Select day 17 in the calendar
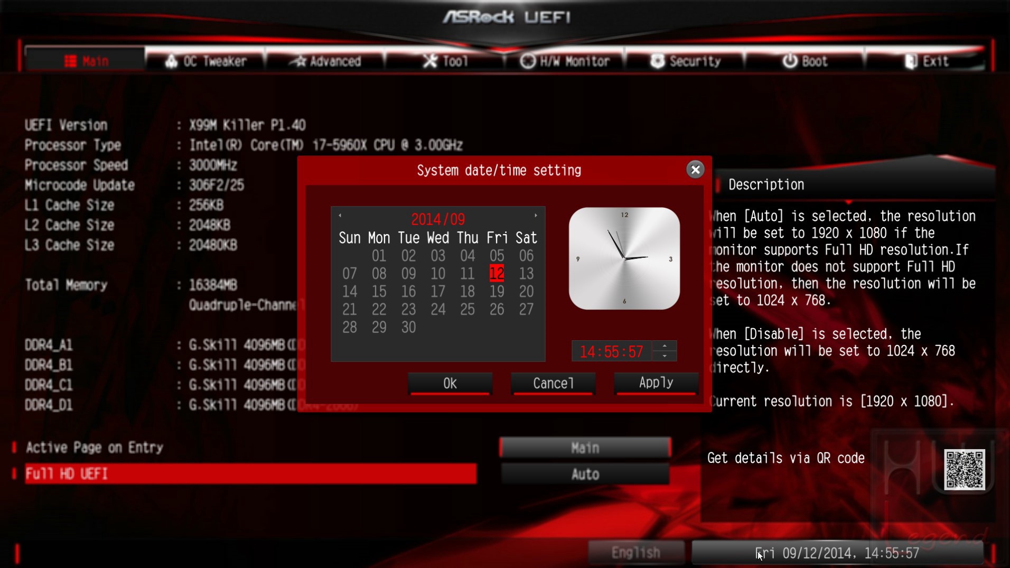This screenshot has width=1010, height=568. (x=438, y=292)
